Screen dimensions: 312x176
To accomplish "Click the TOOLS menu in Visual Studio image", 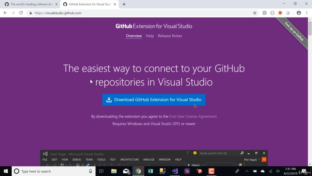I will tap(101, 160).
